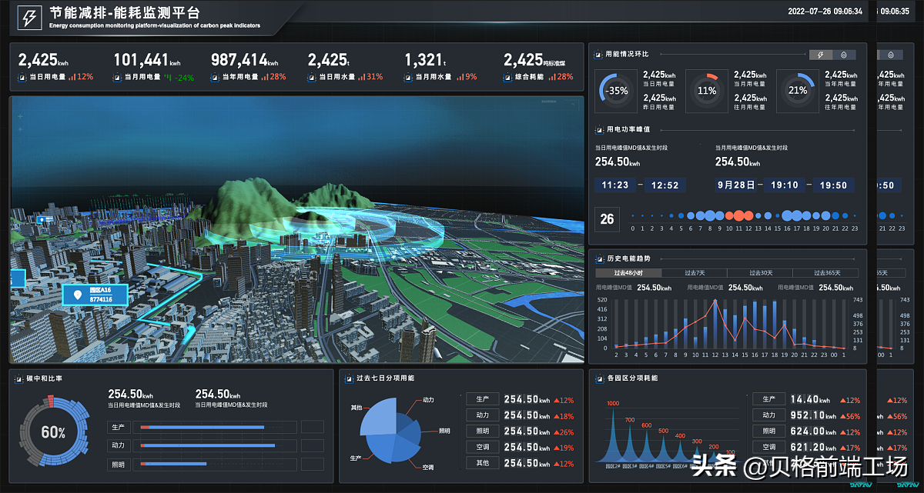The width and height of the screenshot is (924, 493).
Task: Click 生产 label in 碳中和比率 panel
Action: [x=118, y=427]
